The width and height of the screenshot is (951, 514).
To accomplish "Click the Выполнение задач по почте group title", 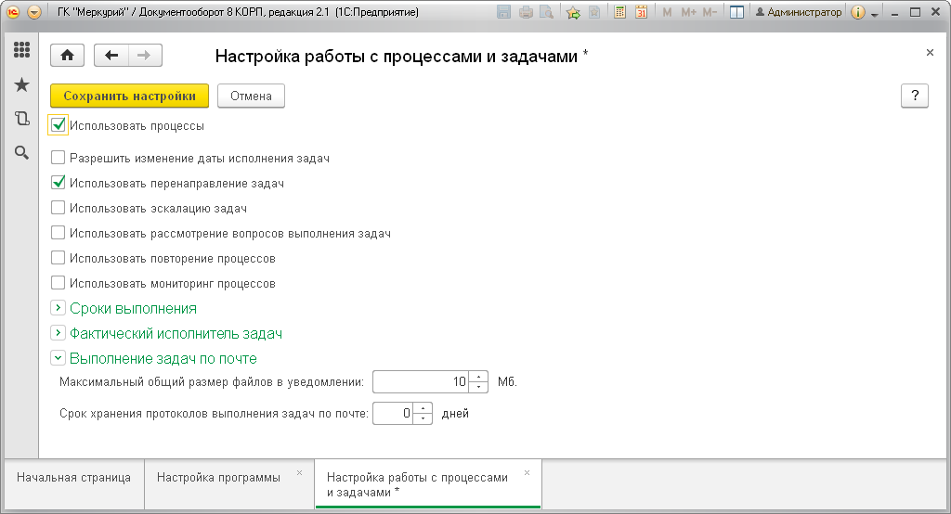I will (x=163, y=358).
